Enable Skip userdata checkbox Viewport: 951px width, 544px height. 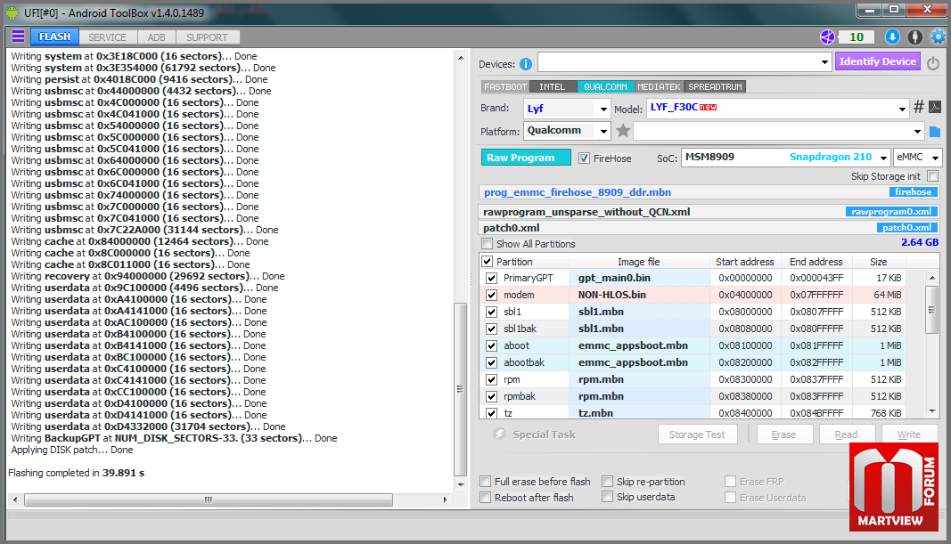pos(607,497)
